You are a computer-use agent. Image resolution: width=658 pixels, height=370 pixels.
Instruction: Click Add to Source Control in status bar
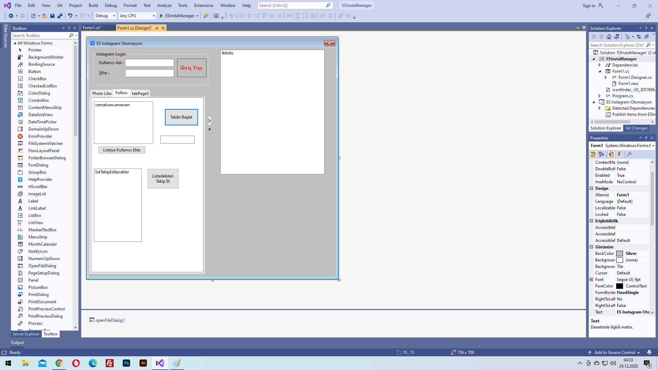pyautogui.click(x=614, y=353)
